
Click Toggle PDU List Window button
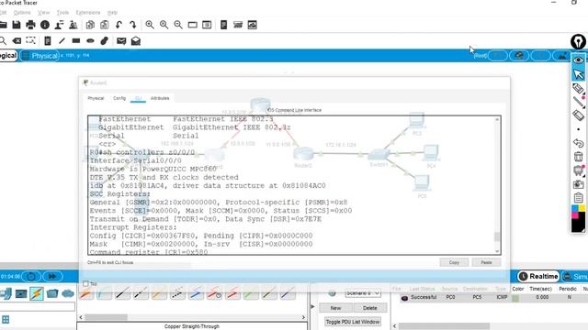click(x=353, y=322)
